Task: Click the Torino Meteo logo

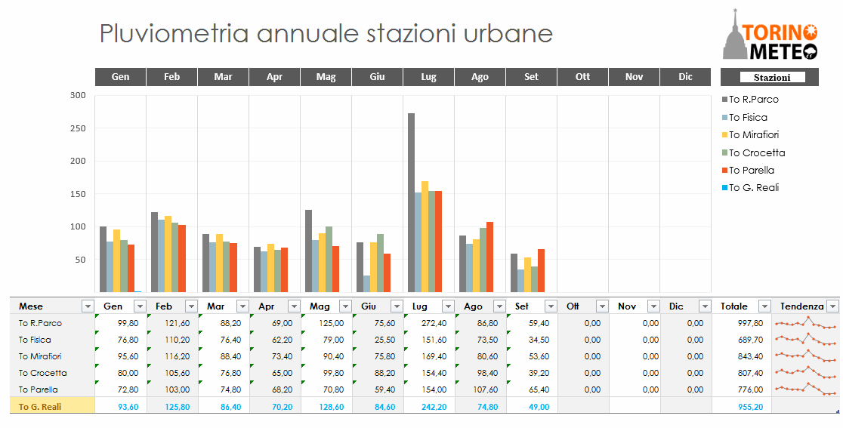Action: (x=770, y=34)
